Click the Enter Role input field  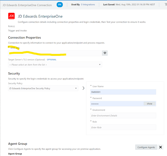[x=123, y=127]
